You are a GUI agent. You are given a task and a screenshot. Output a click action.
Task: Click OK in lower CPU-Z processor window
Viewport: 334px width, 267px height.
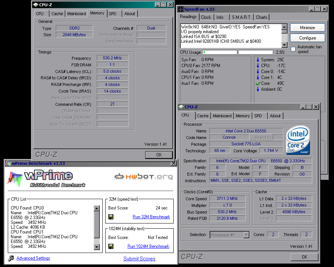coord(304,257)
